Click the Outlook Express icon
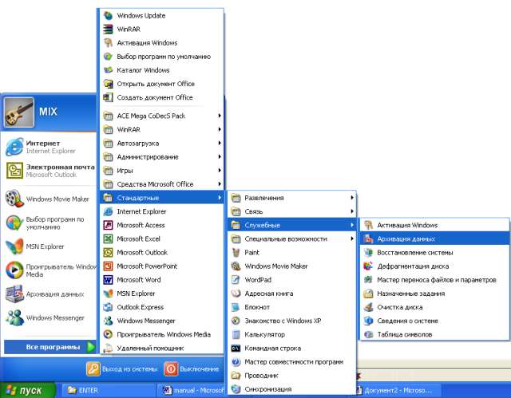This screenshot has width=511, height=398. tap(108, 307)
